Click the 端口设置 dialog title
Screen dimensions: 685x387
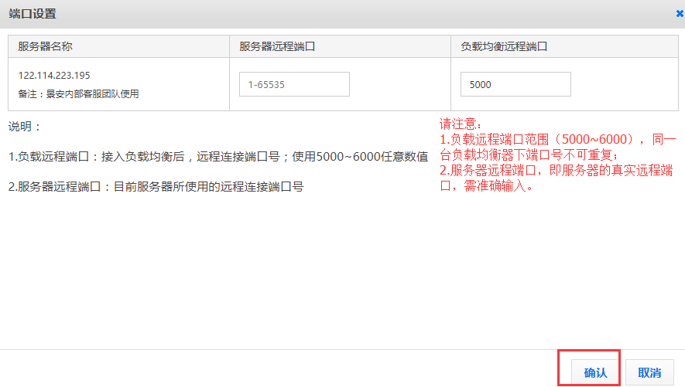(x=32, y=14)
